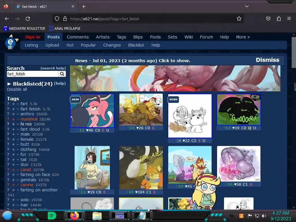Dismiss the news banner
Viewport: 296px width, 222px height.
(x=267, y=60)
